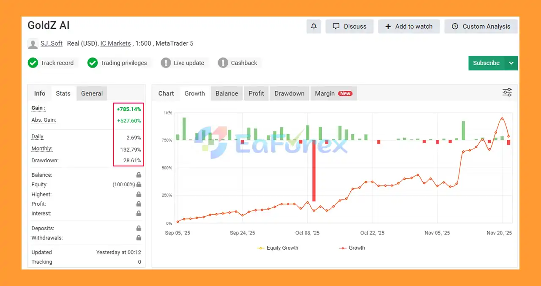Switch to the Stats tab
Screen dimensions: 541x286
pos(63,93)
